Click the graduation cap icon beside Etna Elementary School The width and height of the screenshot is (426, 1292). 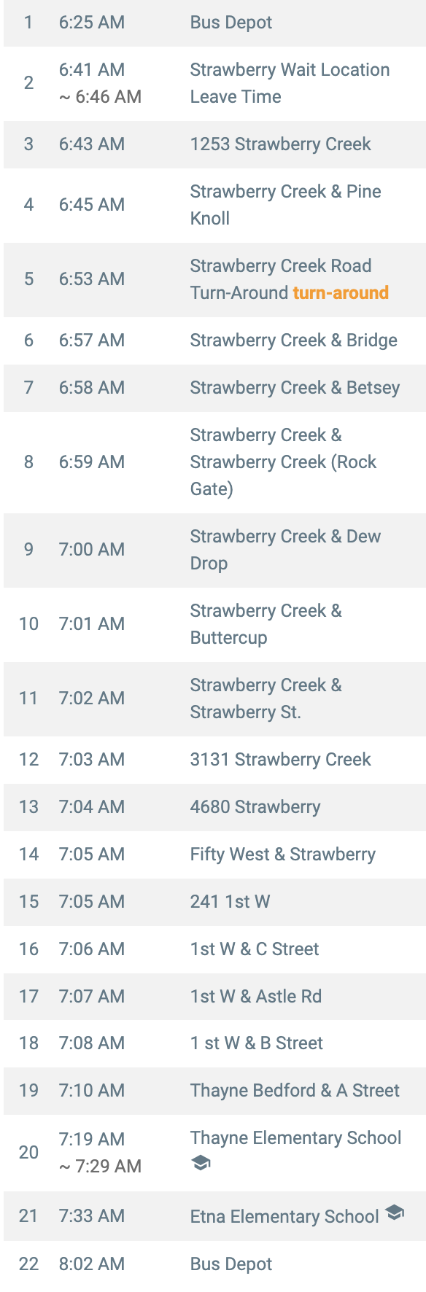point(395,1213)
